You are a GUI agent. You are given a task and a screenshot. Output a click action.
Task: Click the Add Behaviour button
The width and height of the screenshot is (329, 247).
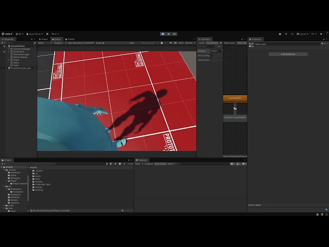click(x=288, y=54)
